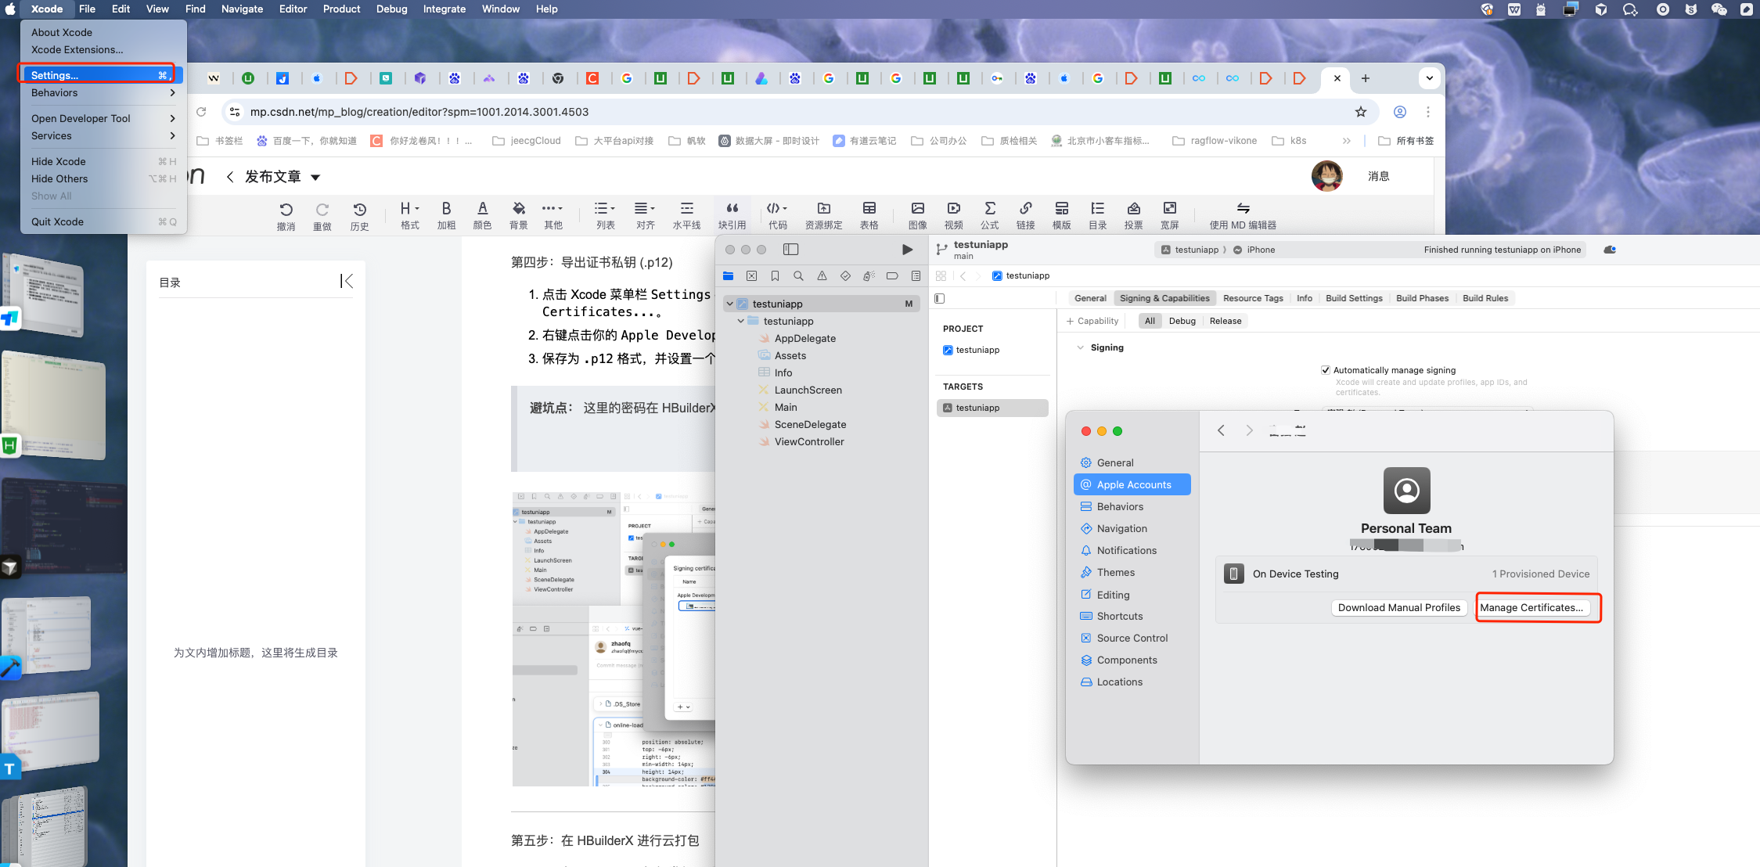Select Source Control in settings sidebar

(1132, 638)
